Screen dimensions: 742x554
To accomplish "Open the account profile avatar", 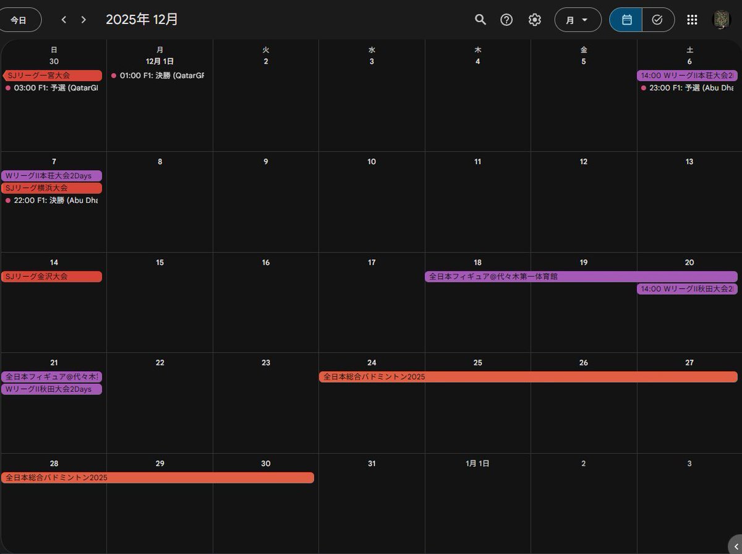I will (722, 20).
